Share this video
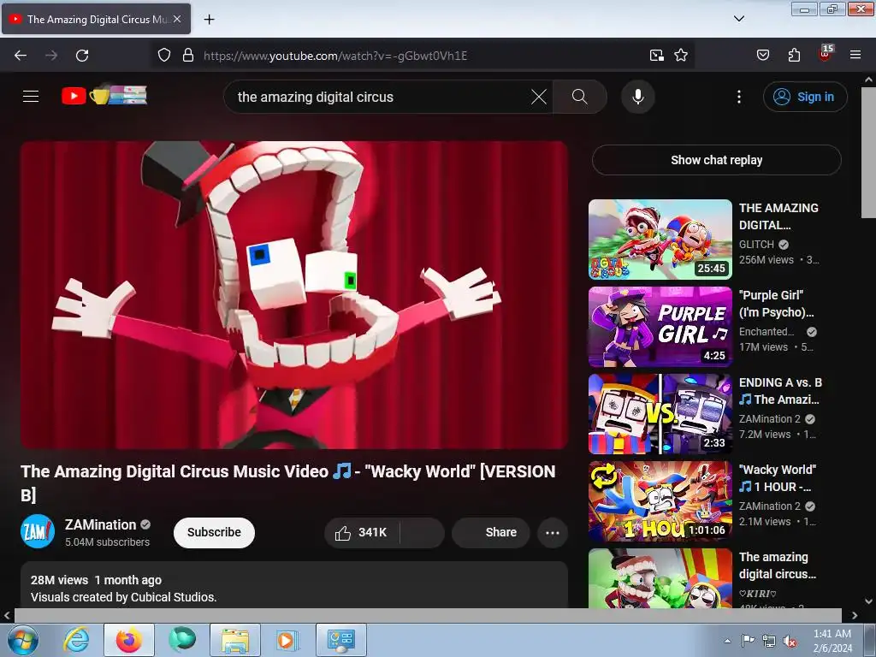This screenshot has width=876, height=657. (491, 532)
